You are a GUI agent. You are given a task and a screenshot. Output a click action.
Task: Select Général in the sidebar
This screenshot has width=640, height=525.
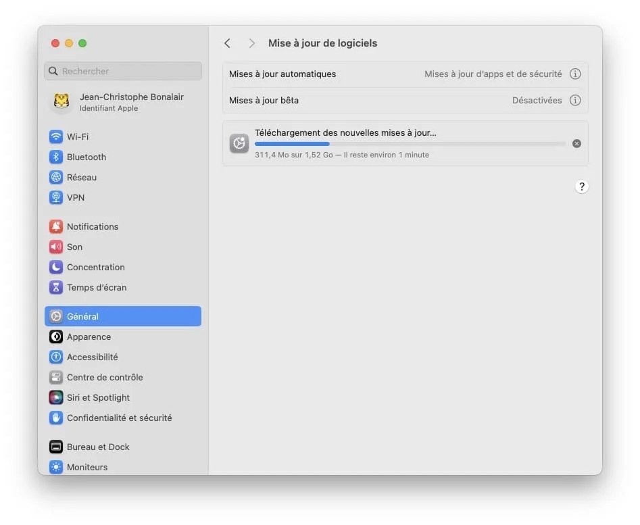(123, 316)
